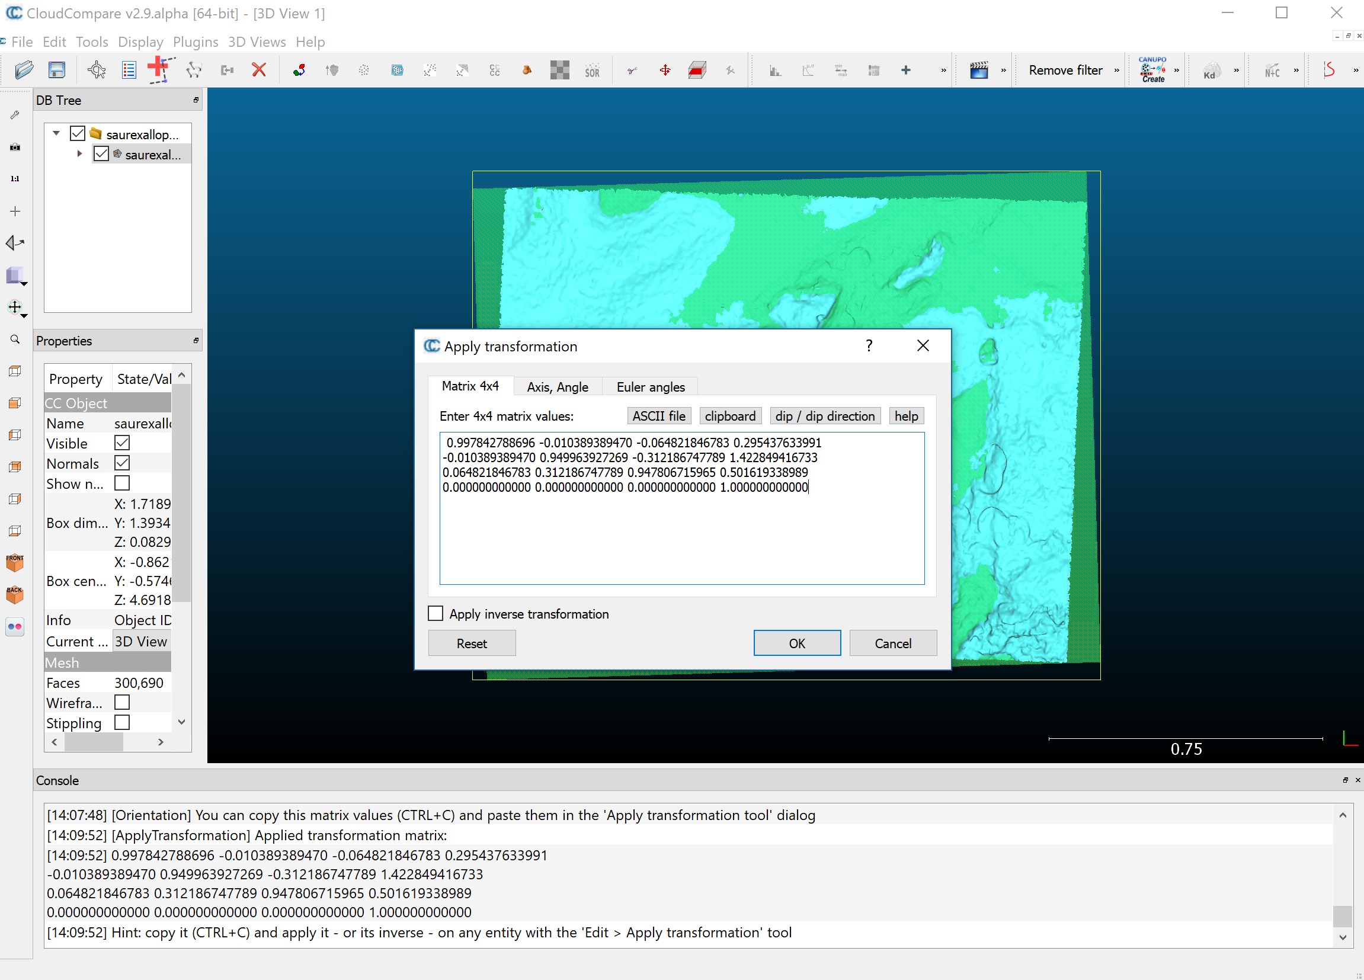Click the Remove filter toolbar button

1065,70
